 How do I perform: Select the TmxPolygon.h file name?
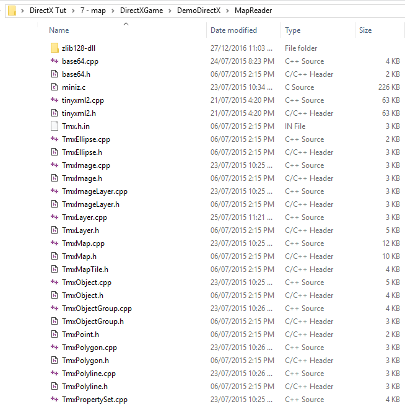[x=85, y=361]
